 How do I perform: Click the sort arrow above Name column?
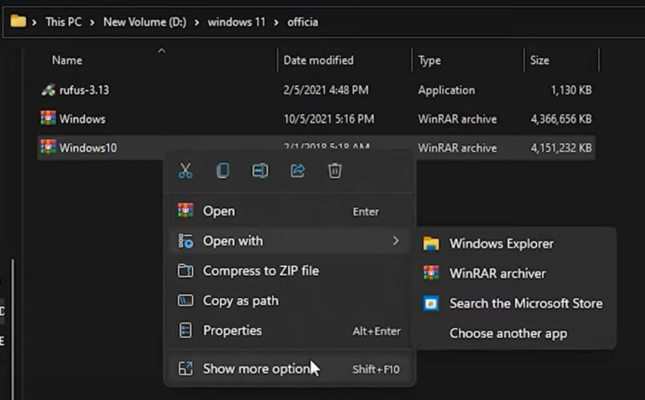pos(161,50)
